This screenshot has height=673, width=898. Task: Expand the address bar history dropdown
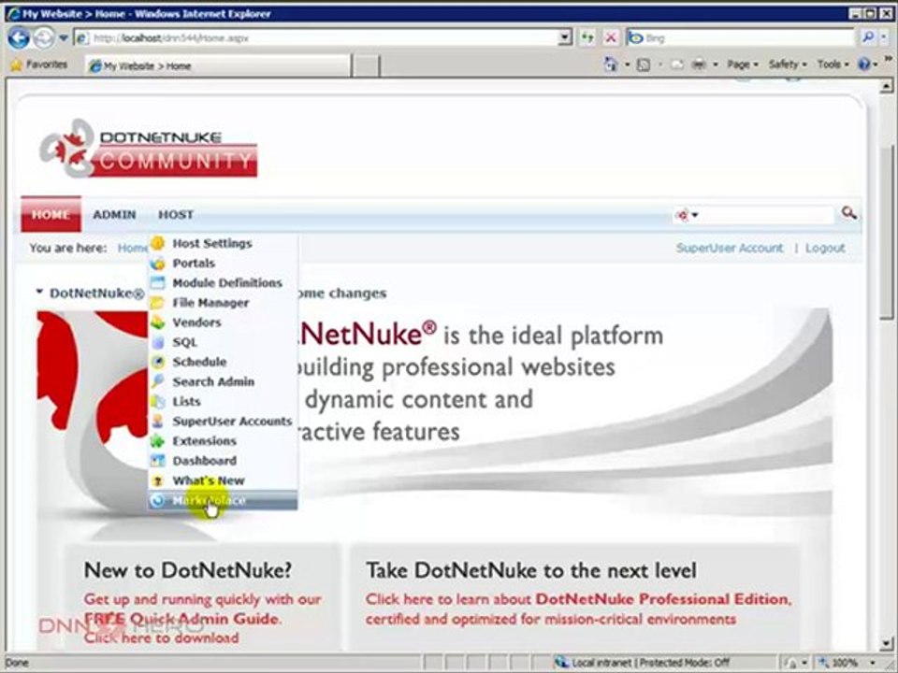pos(565,38)
